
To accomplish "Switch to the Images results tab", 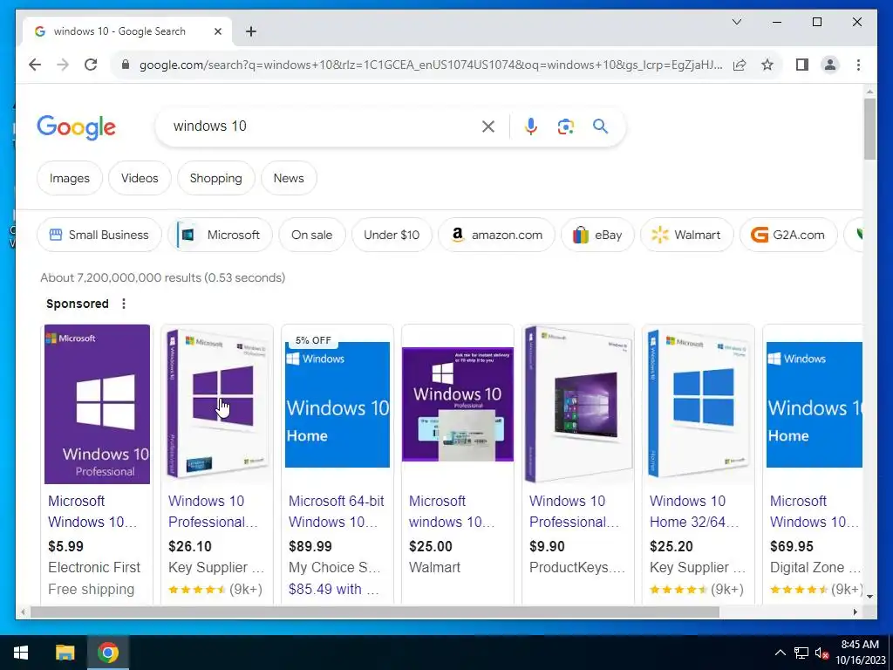I will (x=70, y=178).
